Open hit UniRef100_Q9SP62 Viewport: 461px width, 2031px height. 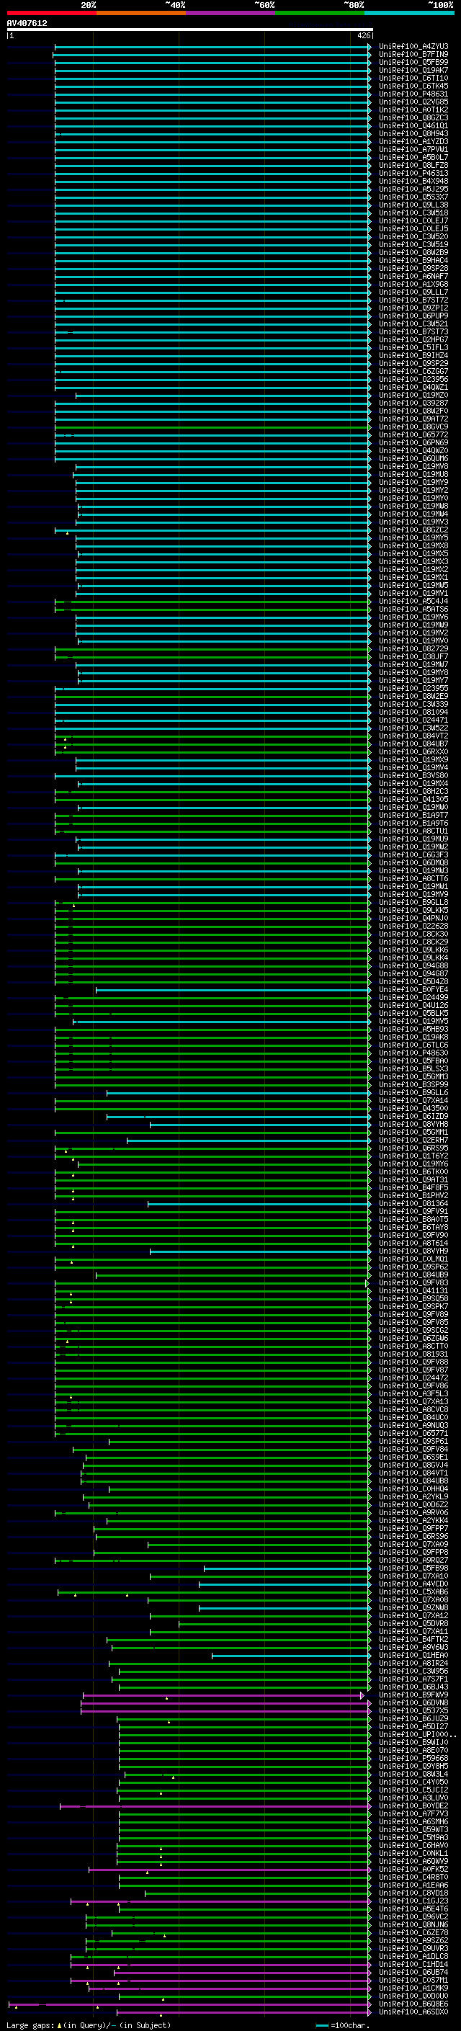tap(413, 1267)
